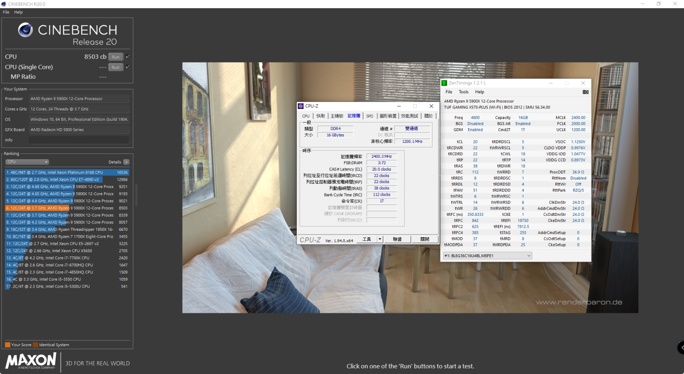
Task: Click Identical System legend swatch
Action: 35,345
